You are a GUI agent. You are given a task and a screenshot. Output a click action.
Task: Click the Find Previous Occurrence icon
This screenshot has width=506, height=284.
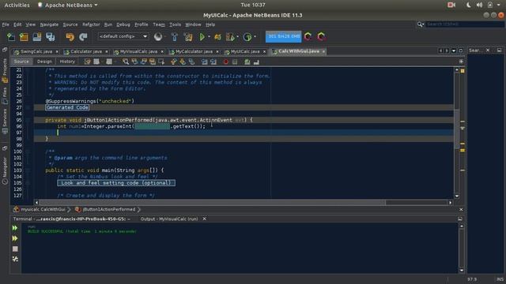[x=134, y=62]
